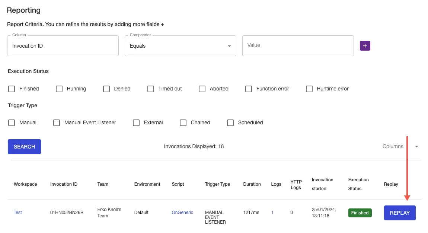
Task: Open the OnGeneric script link
Action: click(182, 213)
